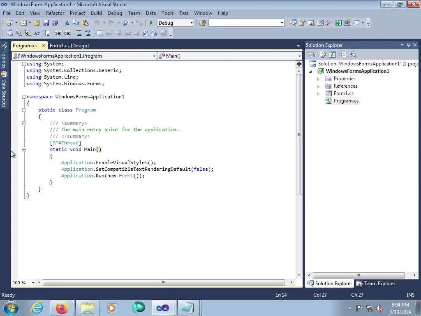The width and height of the screenshot is (421, 316).
Task: Click the editor horizontal scrollbar thumb
Action: pyautogui.click(x=164, y=282)
